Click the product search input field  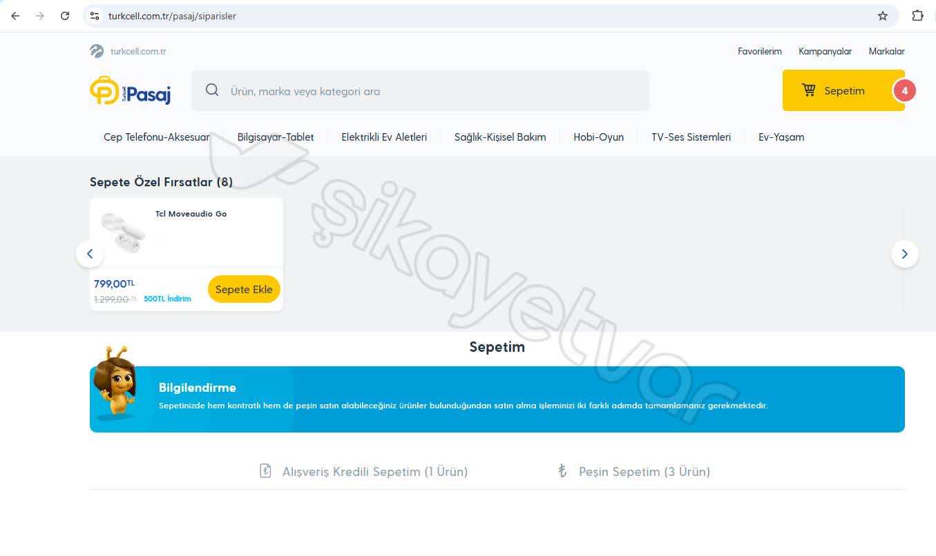pos(421,90)
